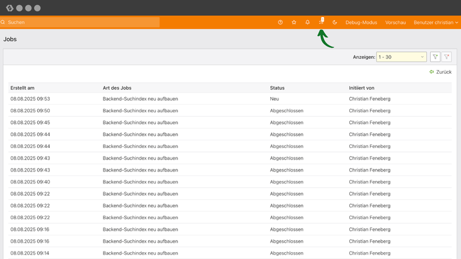Image resolution: width=461 pixels, height=259 pixels.
Task: Open the jobs icon with badge
Action: pos(321,21)
